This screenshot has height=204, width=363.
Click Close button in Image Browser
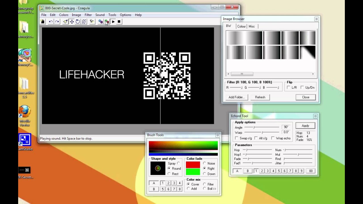[306, 97]
